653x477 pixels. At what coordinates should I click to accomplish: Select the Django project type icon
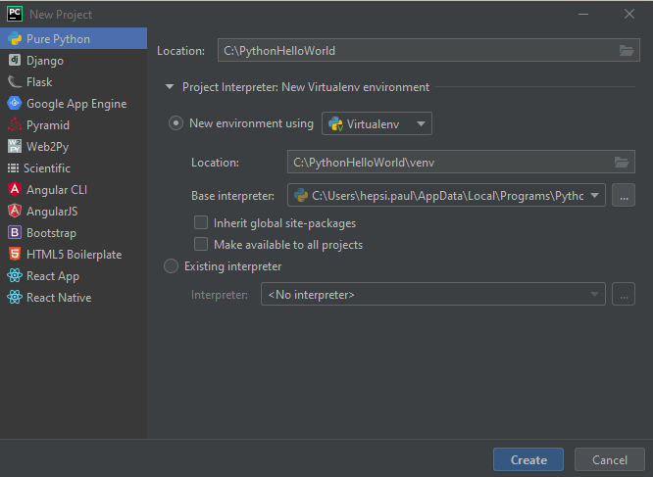coord(15,61)
